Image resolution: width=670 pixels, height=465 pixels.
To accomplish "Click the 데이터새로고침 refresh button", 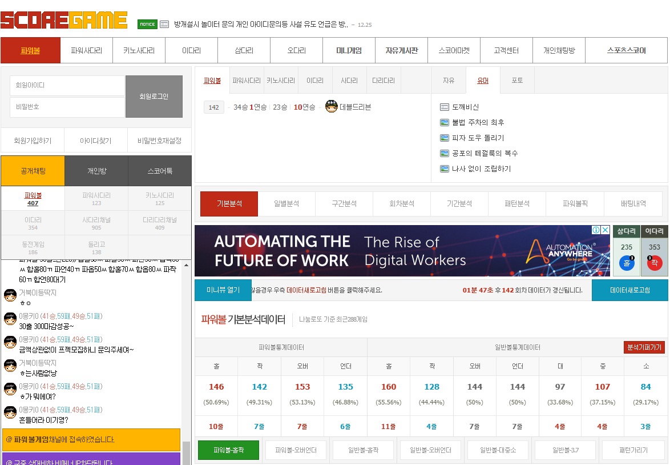I will click(629, 290).
